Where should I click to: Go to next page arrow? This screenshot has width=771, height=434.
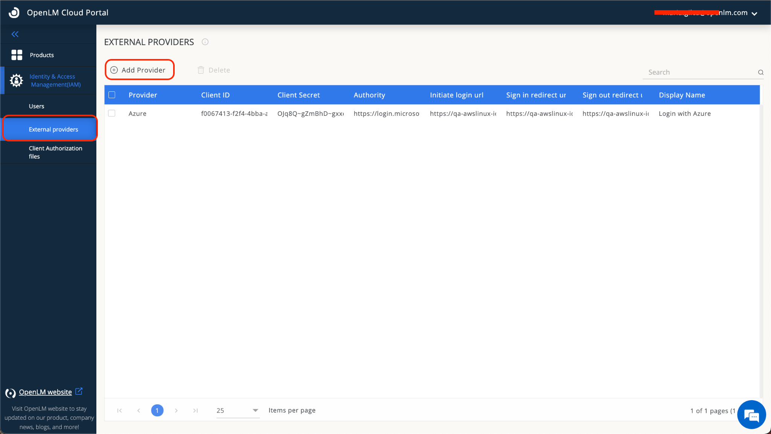(x=176, y=410)
